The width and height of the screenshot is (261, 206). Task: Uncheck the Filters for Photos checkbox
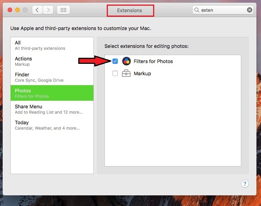[115, 61]
